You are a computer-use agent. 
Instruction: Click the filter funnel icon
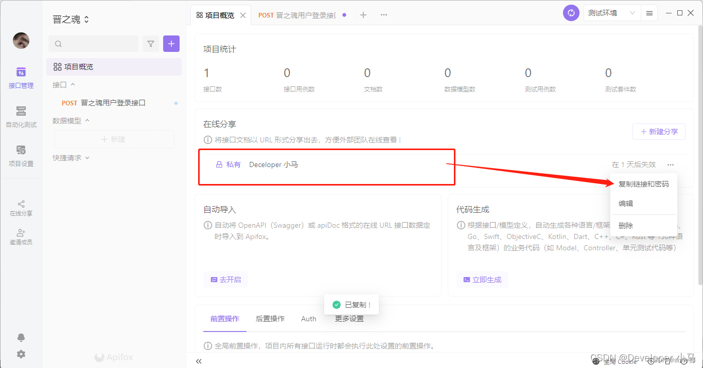150,44
